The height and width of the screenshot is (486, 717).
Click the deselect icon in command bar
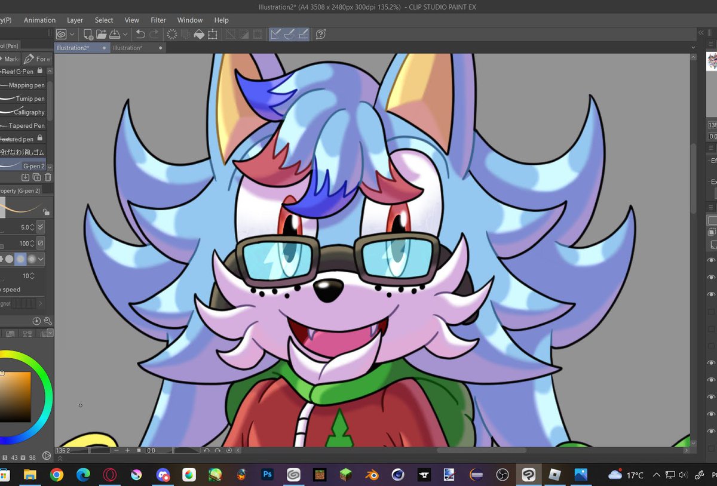point(230,35)
